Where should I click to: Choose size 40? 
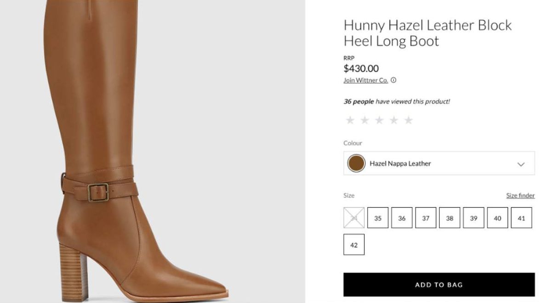(497, 218)
